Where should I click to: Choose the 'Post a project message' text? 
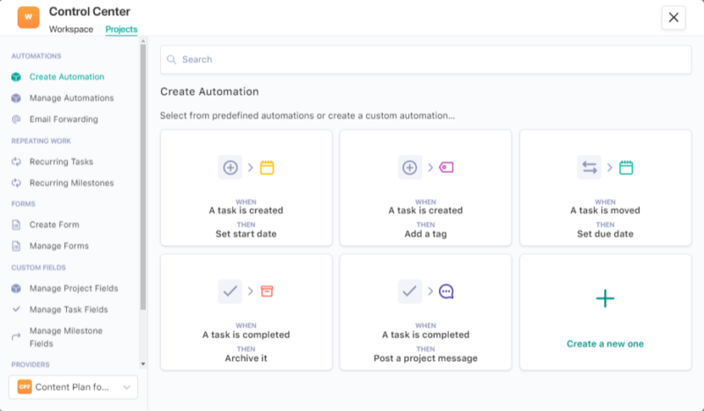pyautogui.click(x=426, y=358)
